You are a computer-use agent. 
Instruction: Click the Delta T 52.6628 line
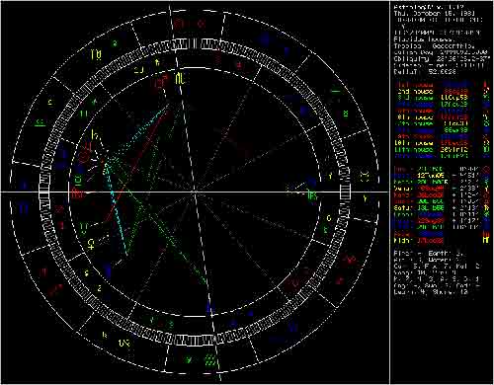pos(425,71)
